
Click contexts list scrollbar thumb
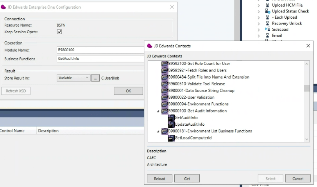click(x=307, y=88)
